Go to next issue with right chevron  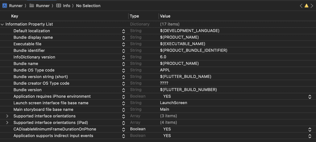(x=312, y=6)
